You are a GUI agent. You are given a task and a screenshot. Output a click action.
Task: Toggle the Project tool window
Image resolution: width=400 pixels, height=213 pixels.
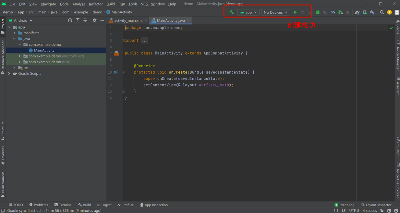tap(3, 26)
